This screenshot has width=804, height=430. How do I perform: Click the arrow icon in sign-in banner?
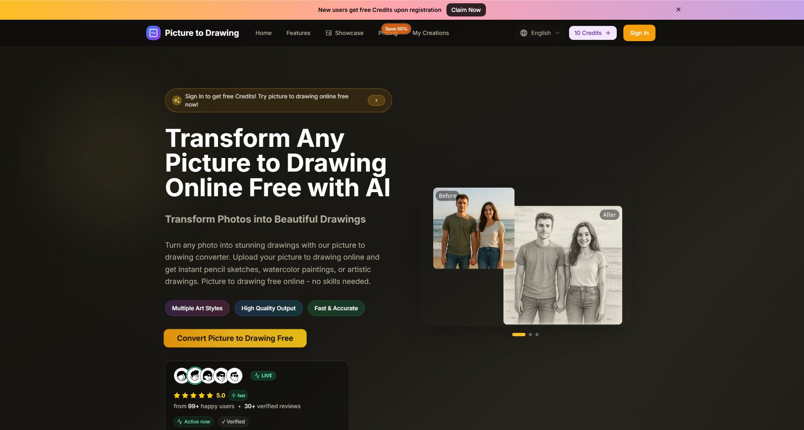376,100
